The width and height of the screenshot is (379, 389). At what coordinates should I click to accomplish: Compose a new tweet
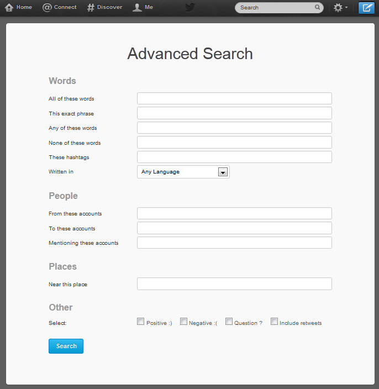(366, 8)
